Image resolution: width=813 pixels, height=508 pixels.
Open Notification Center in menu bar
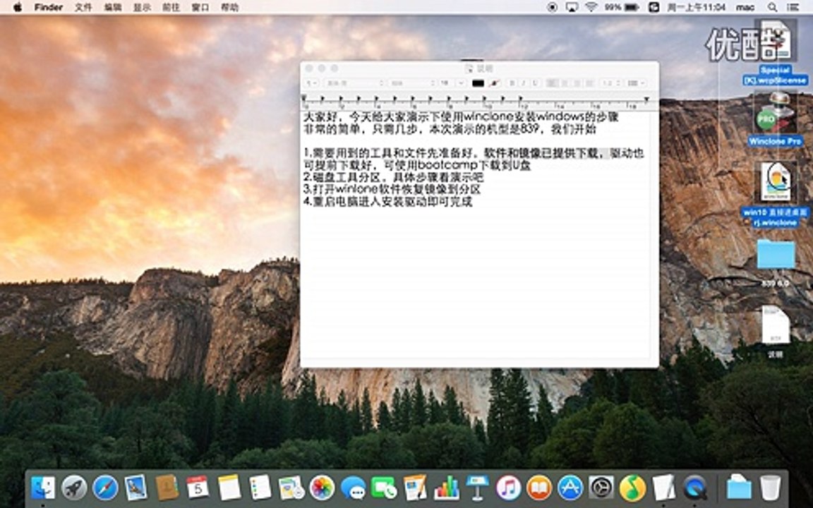point(793,7)
